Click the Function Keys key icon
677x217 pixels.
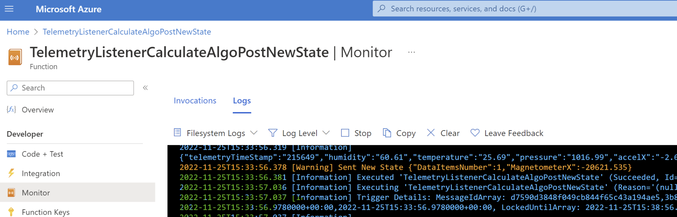click(11, 212)
